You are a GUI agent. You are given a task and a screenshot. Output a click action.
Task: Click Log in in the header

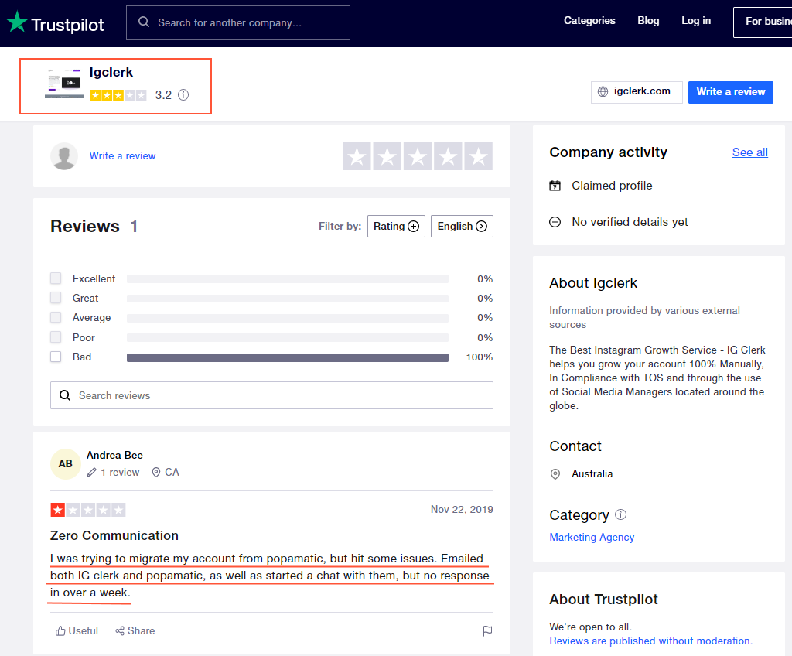click(696, 21)
